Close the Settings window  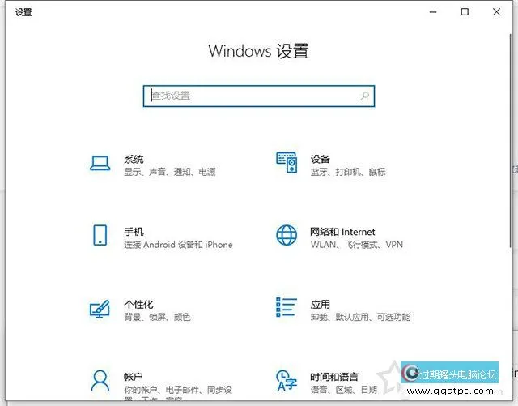pyautogui.click(x=496, y=12)
